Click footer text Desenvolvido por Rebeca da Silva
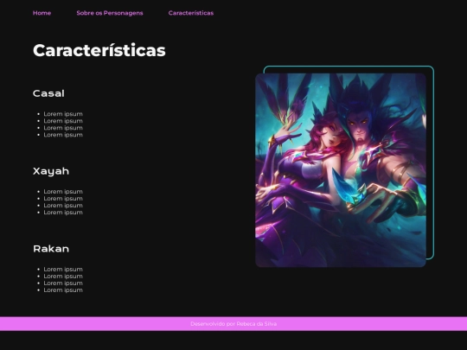Viewport: 467px width, 350px height. [233, 324]
